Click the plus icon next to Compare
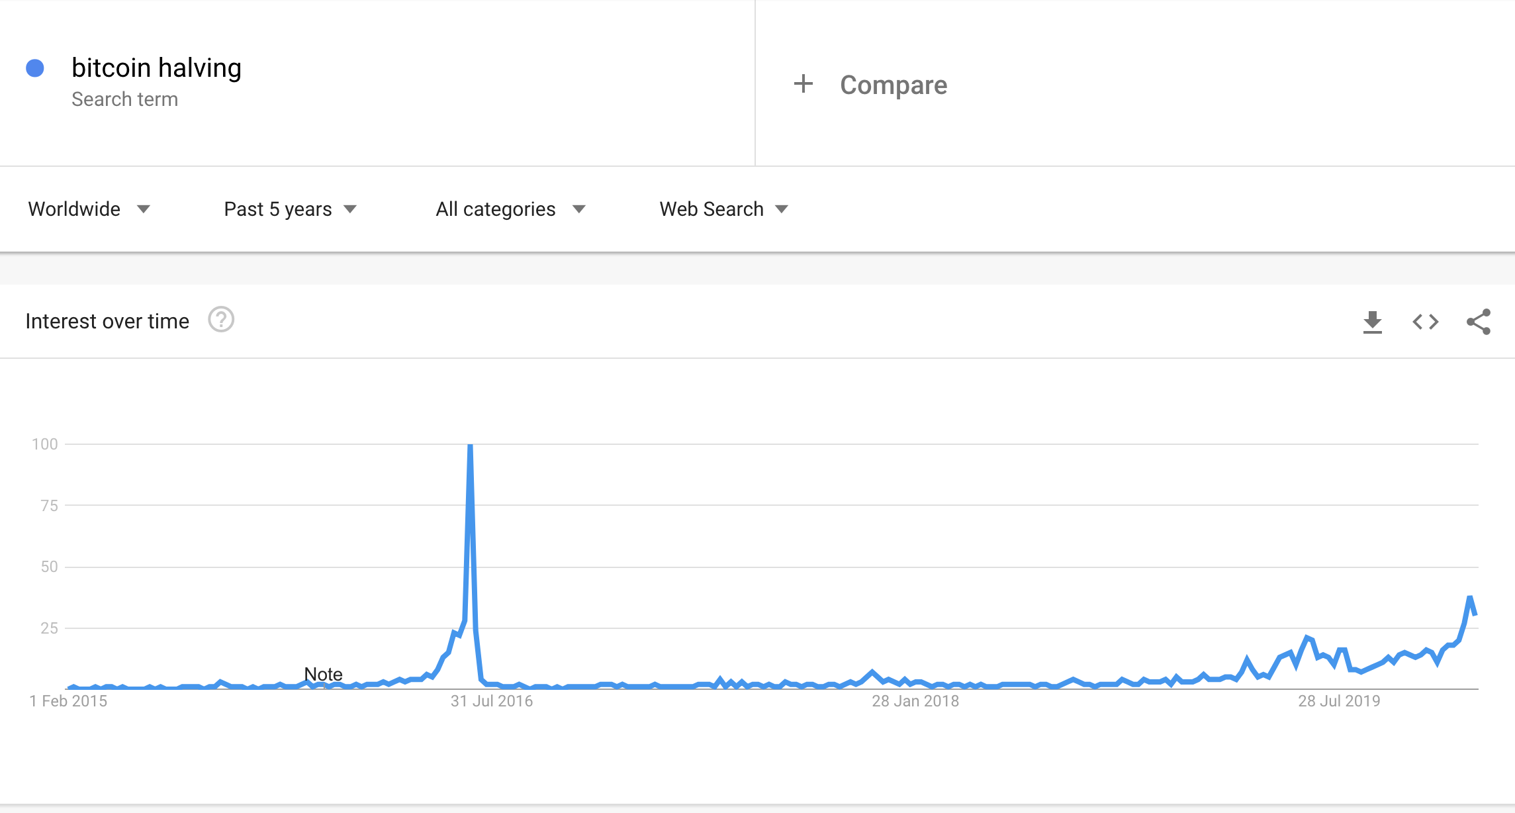 (x=803, y=84)
